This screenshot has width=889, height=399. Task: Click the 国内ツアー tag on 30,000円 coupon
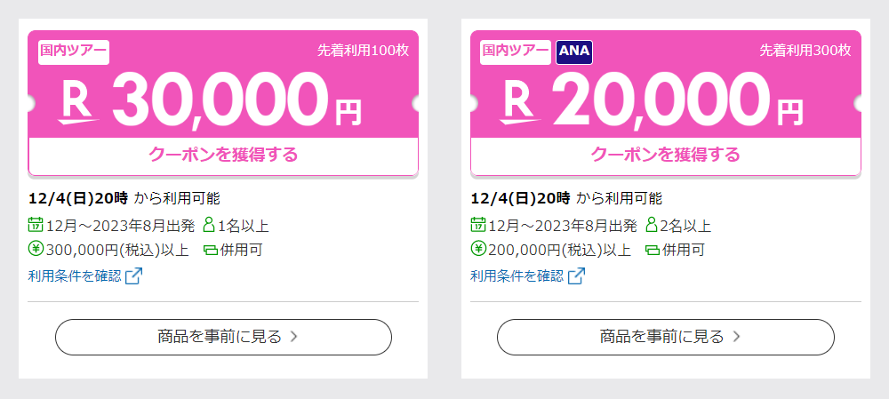[74, 52]
